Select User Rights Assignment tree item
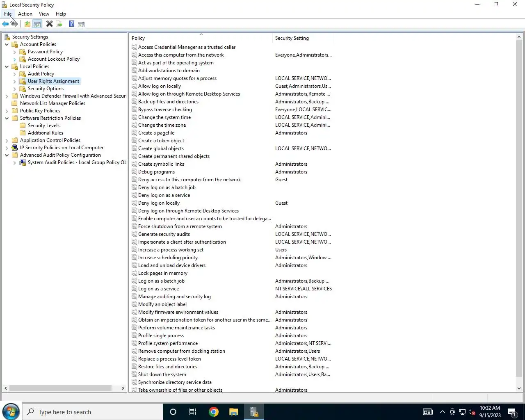The height and width of the screenshot is (420, 525). [x=53, y=81]
